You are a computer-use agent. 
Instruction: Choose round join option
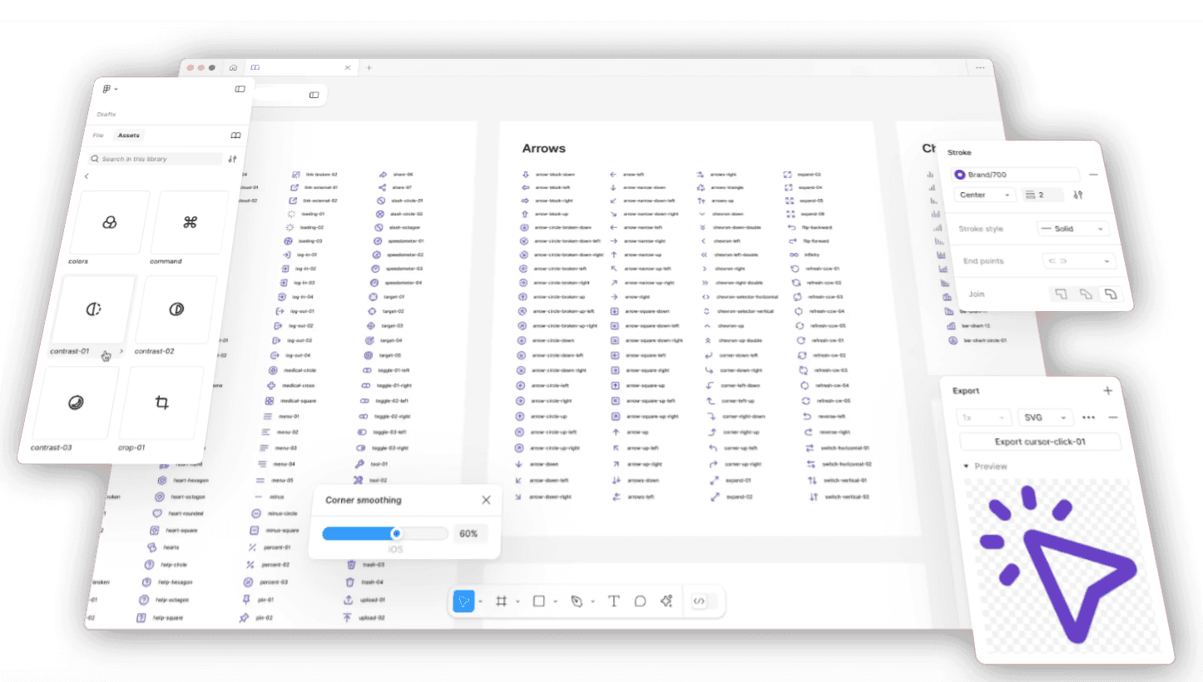(1110, 294)
